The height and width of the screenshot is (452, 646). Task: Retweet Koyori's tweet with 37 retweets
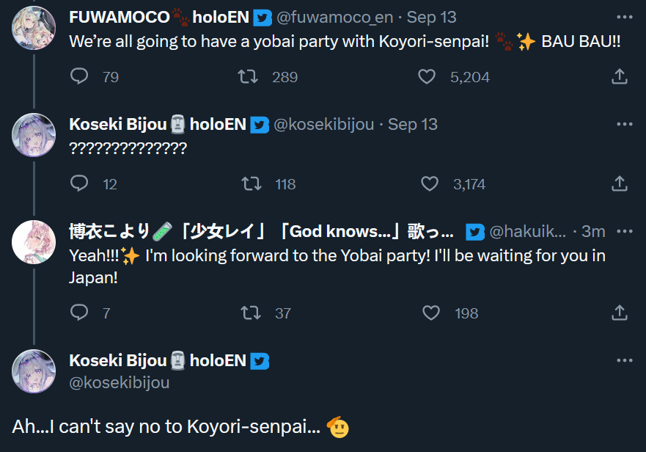click(x=250, y=313)
